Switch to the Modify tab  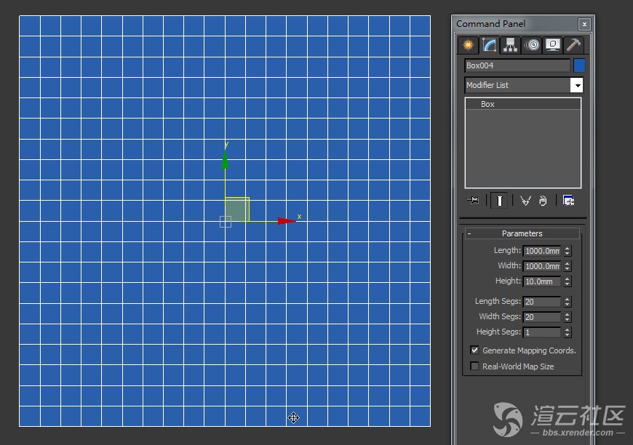489,45
